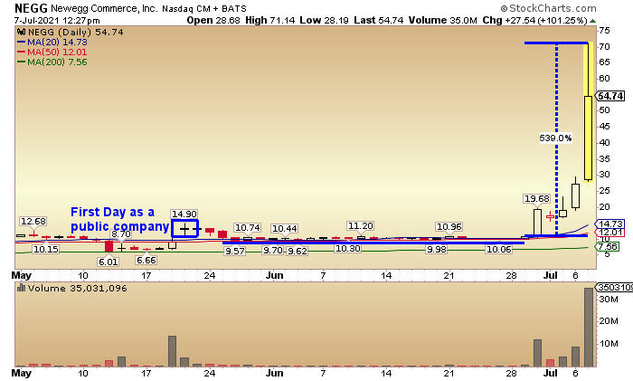Click the Volume 35,031,096 panel label
This screenshot has width=633, height=381.
point(78,288)
